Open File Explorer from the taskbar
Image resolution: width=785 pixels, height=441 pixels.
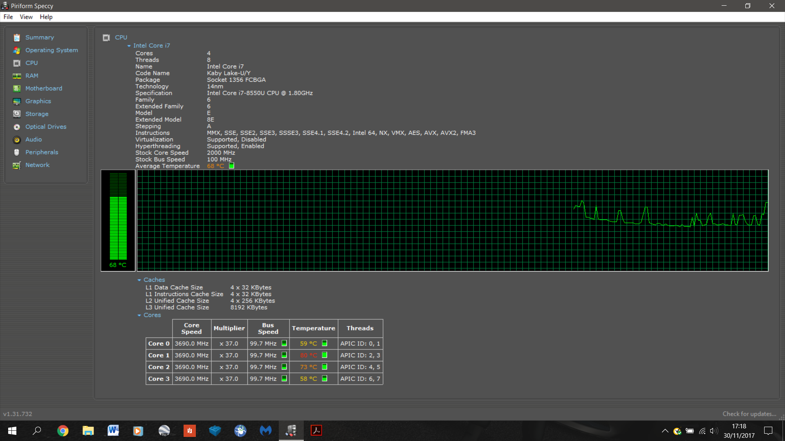88,431
